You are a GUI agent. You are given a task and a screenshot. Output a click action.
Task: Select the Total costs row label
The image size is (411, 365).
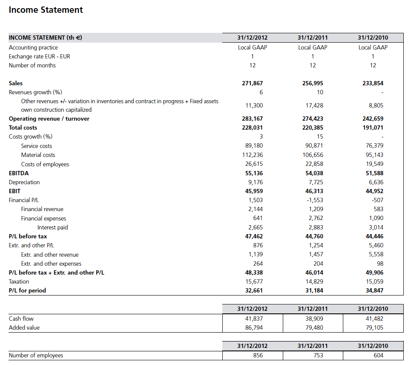tap(23, 127)
